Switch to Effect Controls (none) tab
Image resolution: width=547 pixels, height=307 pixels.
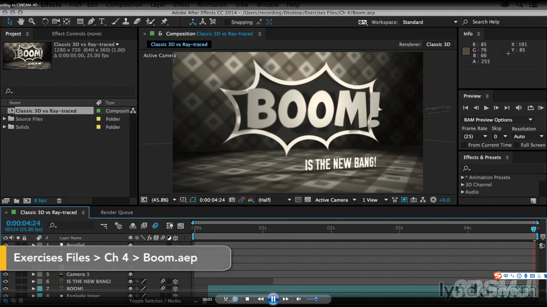77,34
